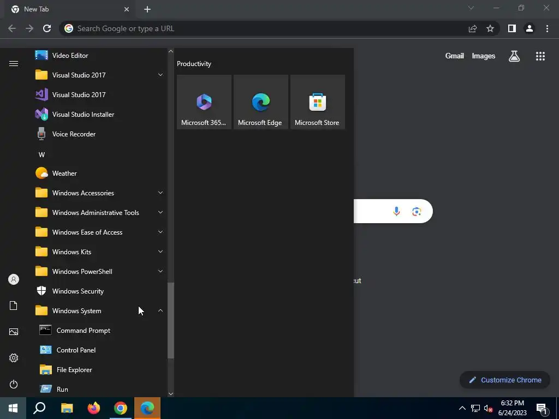Click Customize Chrome button

(505, 380)
